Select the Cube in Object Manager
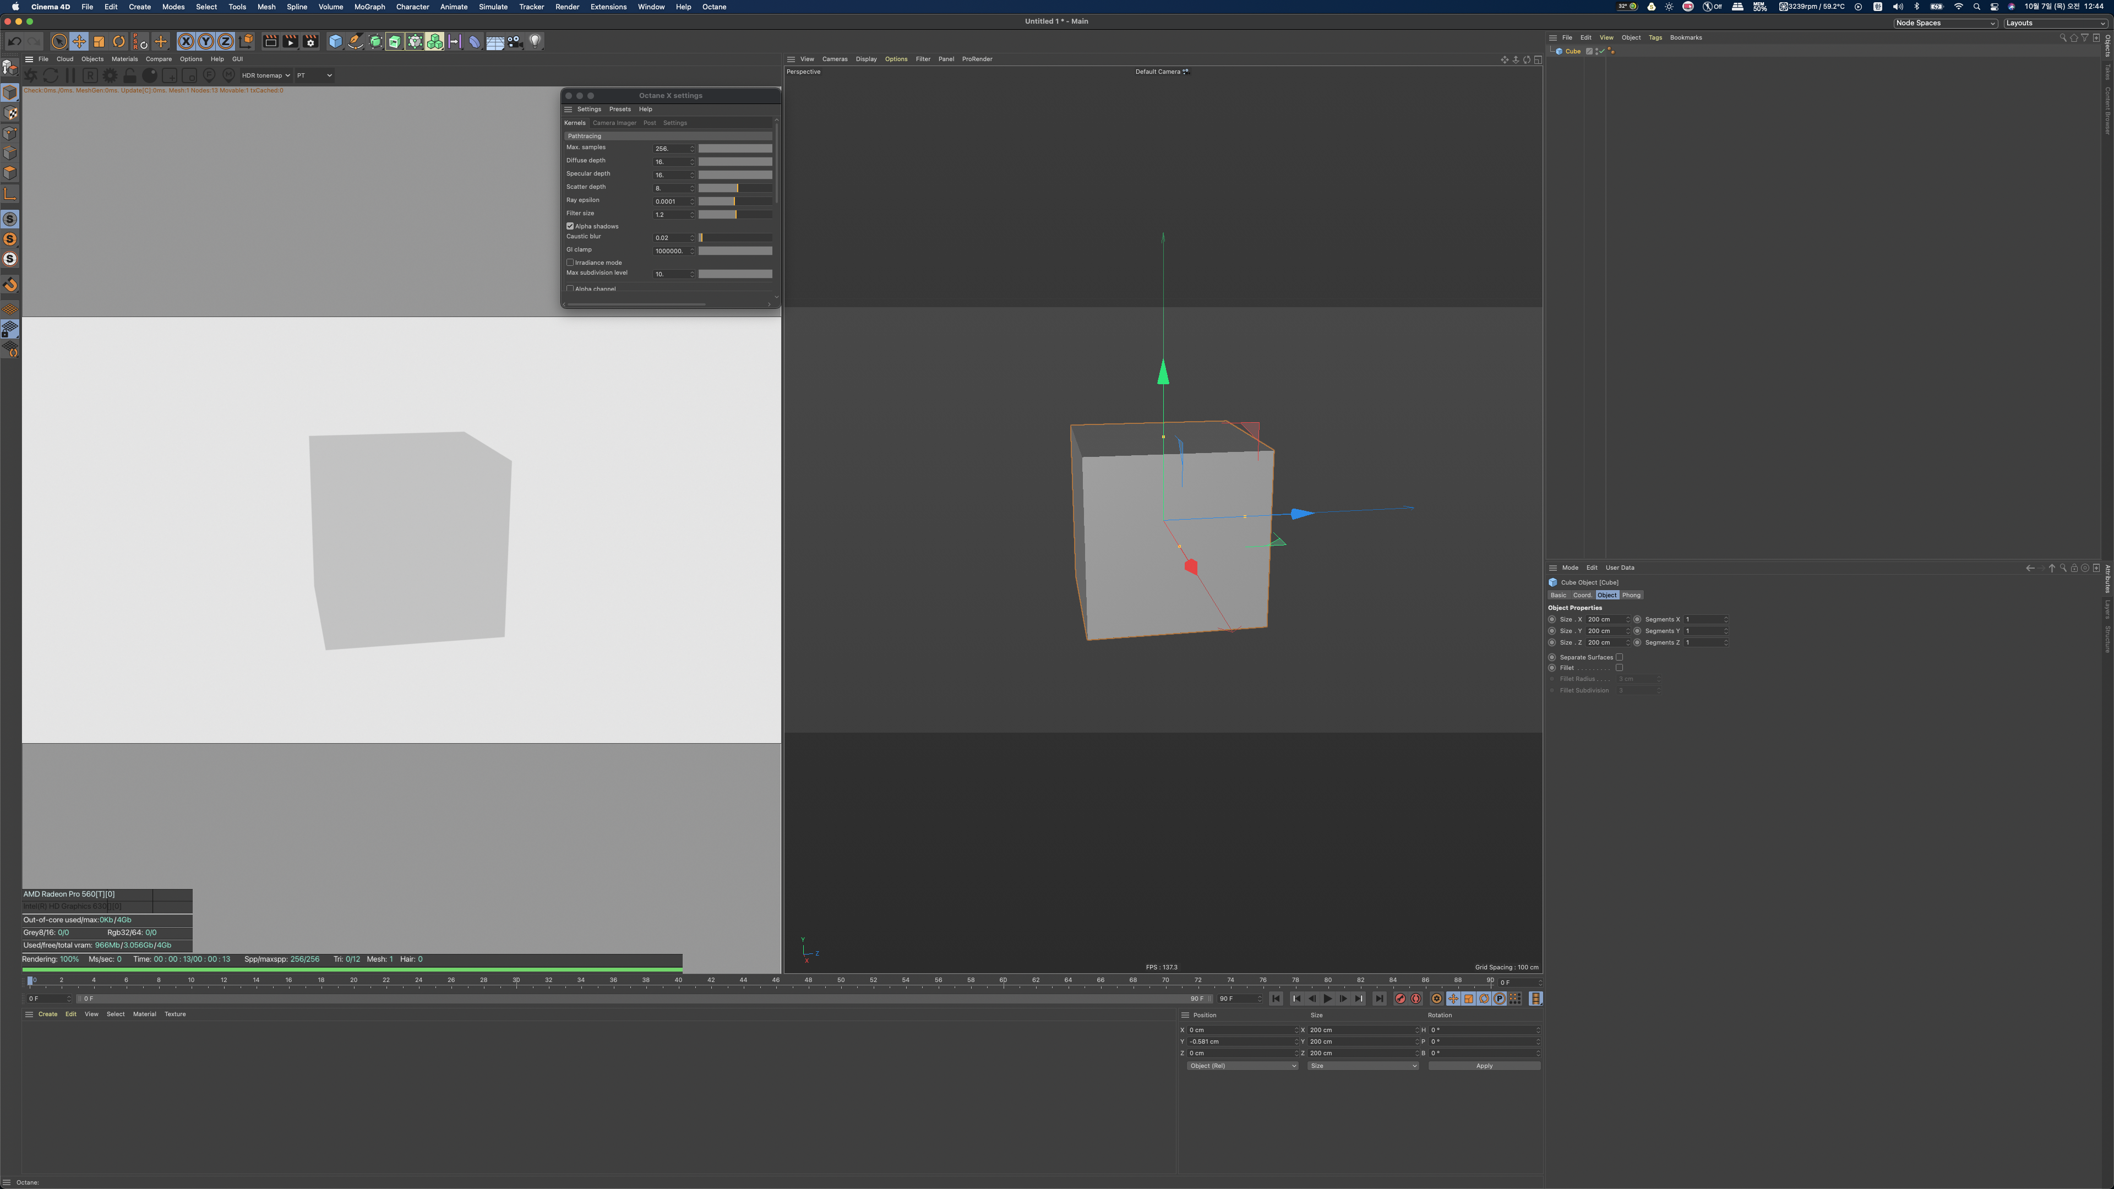 1572,51
